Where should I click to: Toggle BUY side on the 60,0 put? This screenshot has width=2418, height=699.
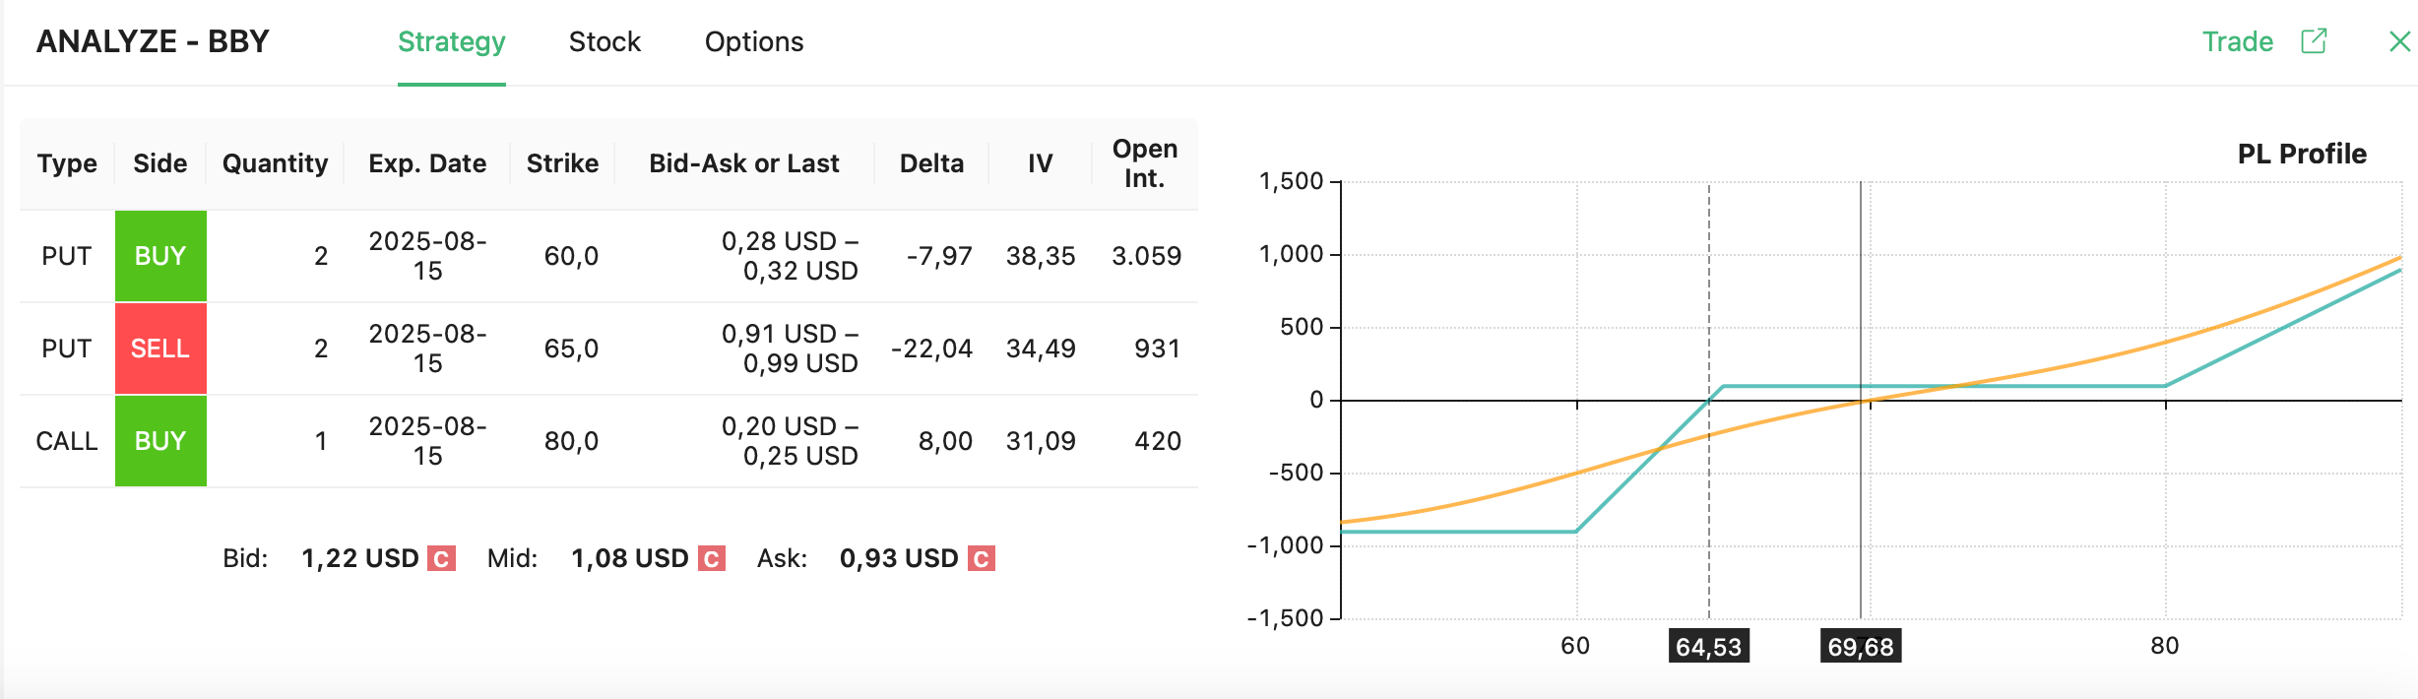160,256
